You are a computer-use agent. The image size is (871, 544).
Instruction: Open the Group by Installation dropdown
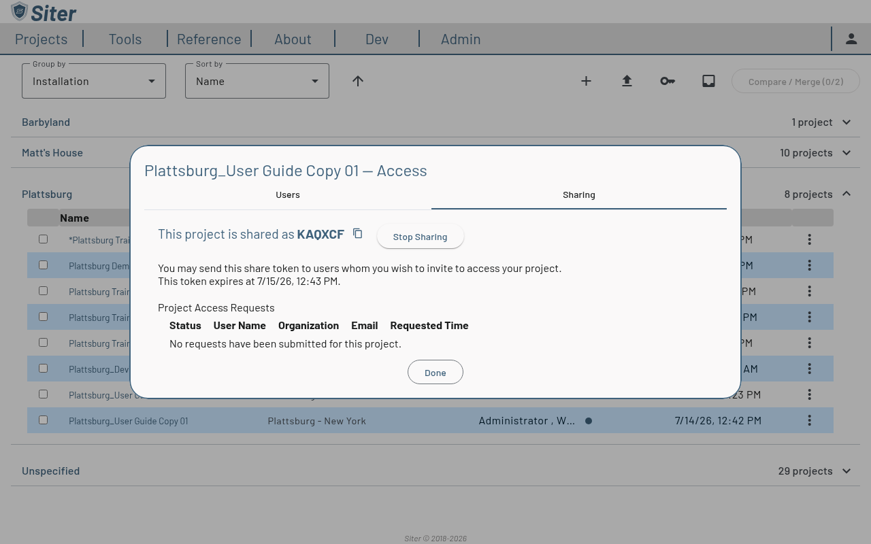(x=94, y=81)
